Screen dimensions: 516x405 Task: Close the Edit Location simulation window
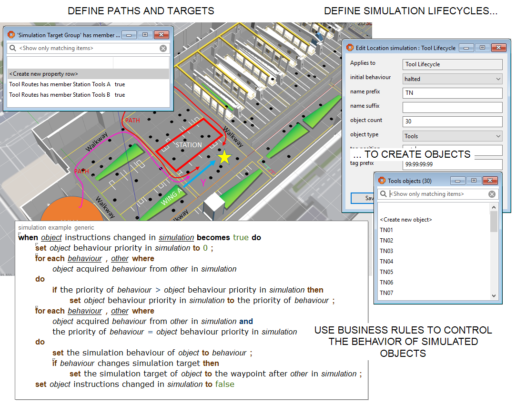(x=498, y=48)
